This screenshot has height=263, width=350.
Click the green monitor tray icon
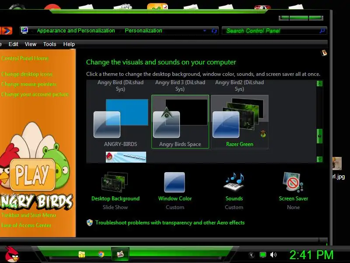(x=263, y=255)
